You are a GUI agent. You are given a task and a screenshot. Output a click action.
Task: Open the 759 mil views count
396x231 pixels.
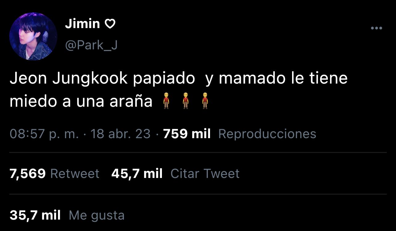[x=187, y=134]
